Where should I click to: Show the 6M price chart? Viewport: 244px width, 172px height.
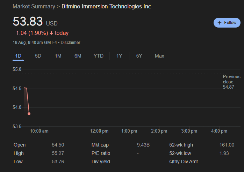78,56
